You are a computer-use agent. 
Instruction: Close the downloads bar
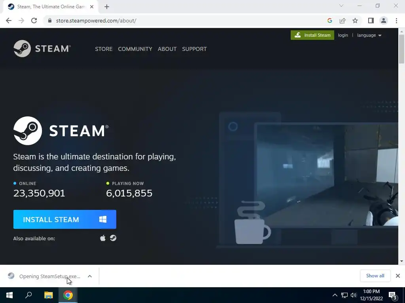[398, 276]
